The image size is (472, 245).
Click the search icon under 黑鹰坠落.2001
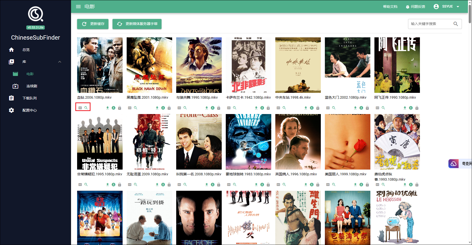tap(136, 108)
